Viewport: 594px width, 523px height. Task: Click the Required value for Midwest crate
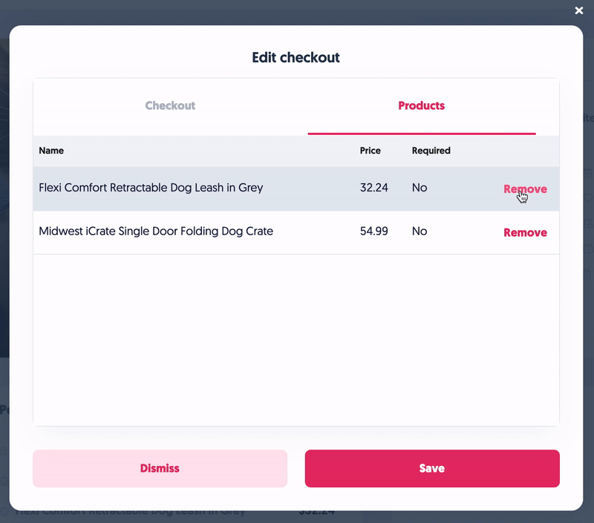pos(420,231)
